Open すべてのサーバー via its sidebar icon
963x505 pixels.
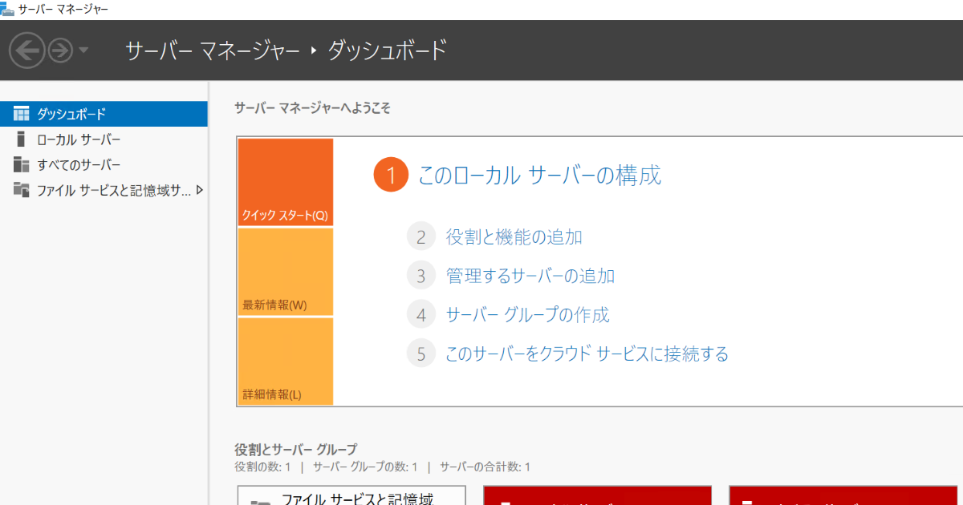[x=22, y=164]
